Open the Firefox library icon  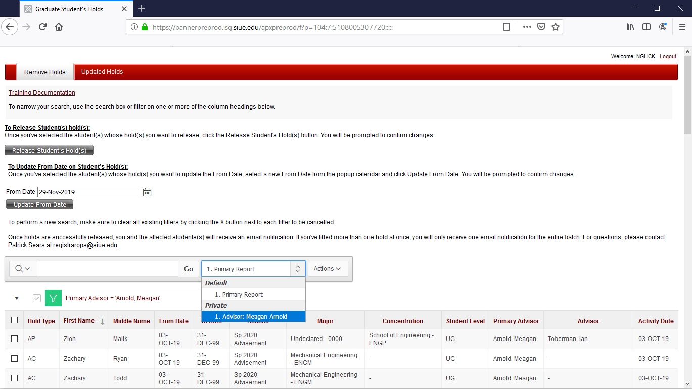click(630, 27)
